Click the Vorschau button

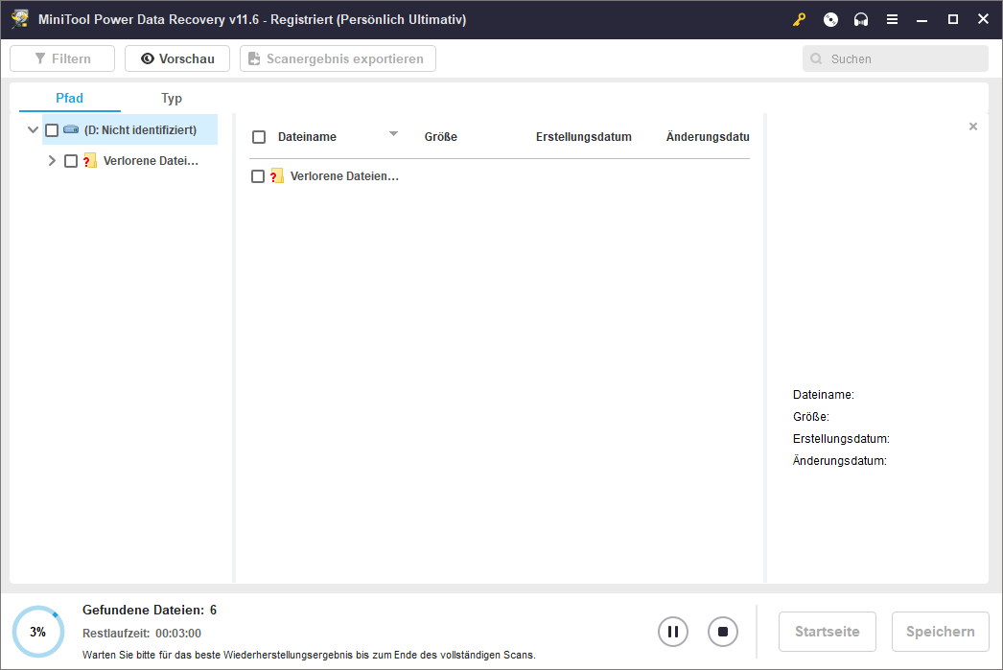point(177,58)
